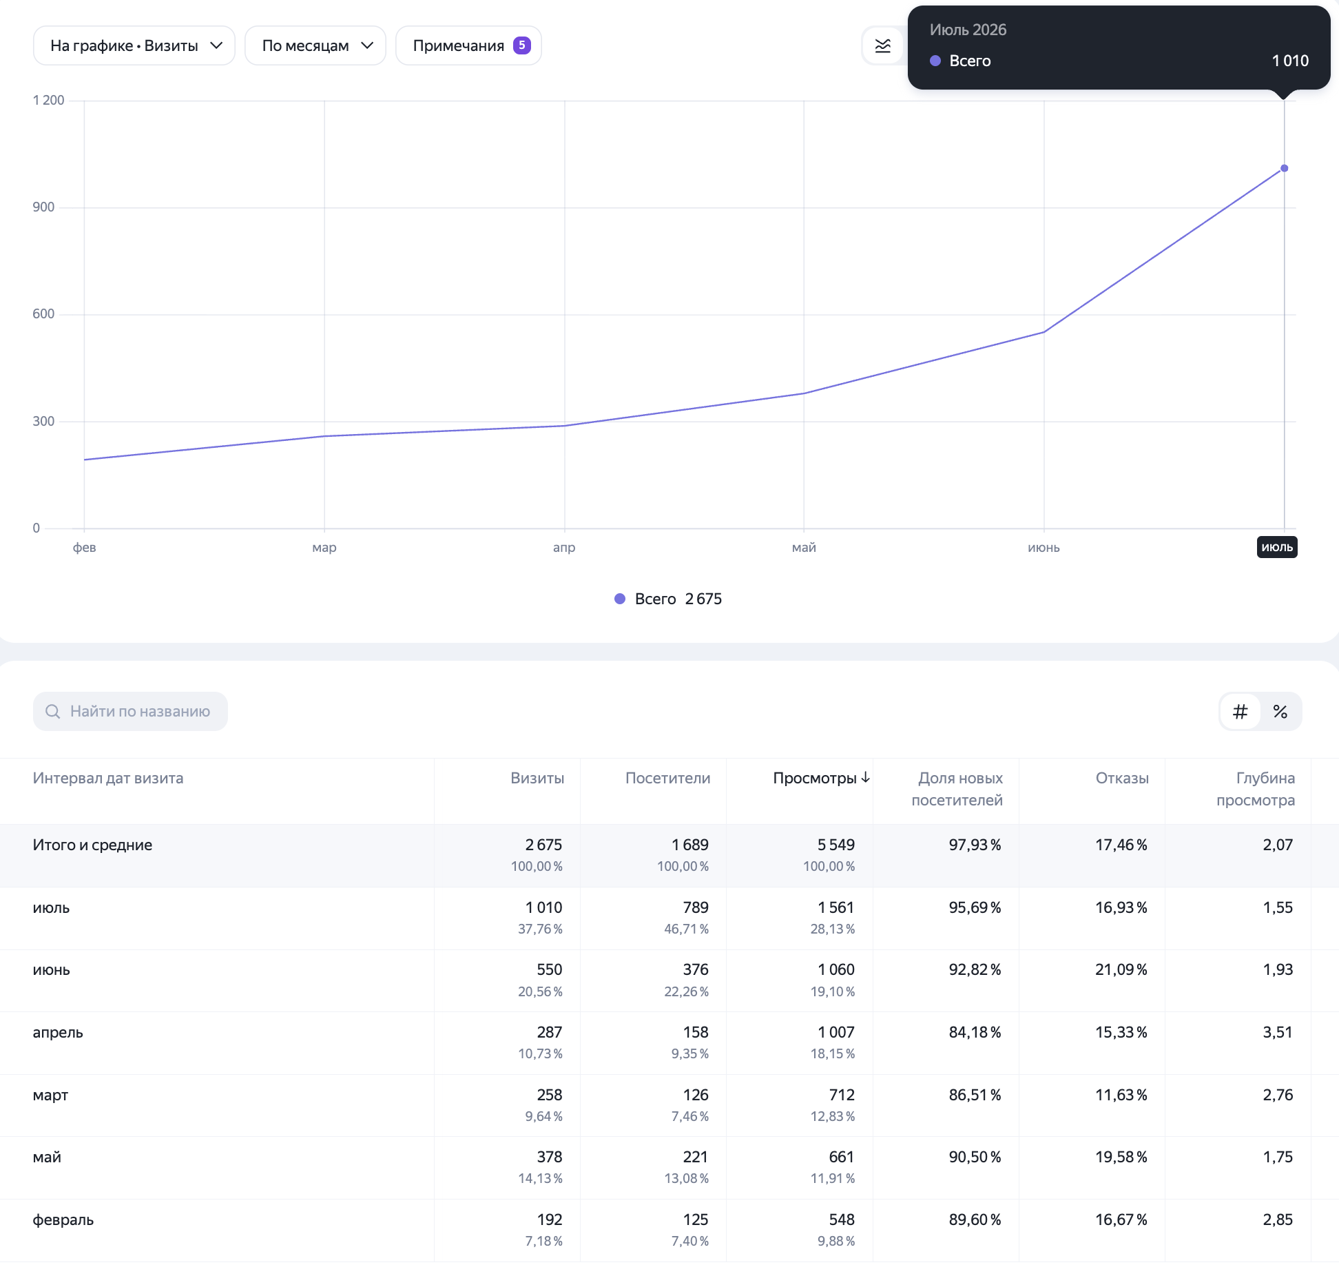Select the 'март' table row

pyautogui.click(x=669, y=1106)
